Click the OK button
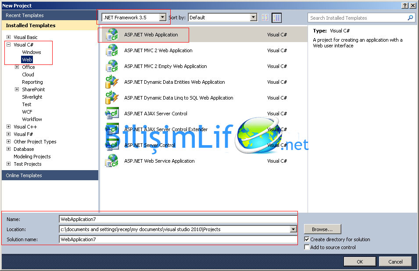Image resolution: width=419 pixels, height=271 pixels. tap(360, 262)
